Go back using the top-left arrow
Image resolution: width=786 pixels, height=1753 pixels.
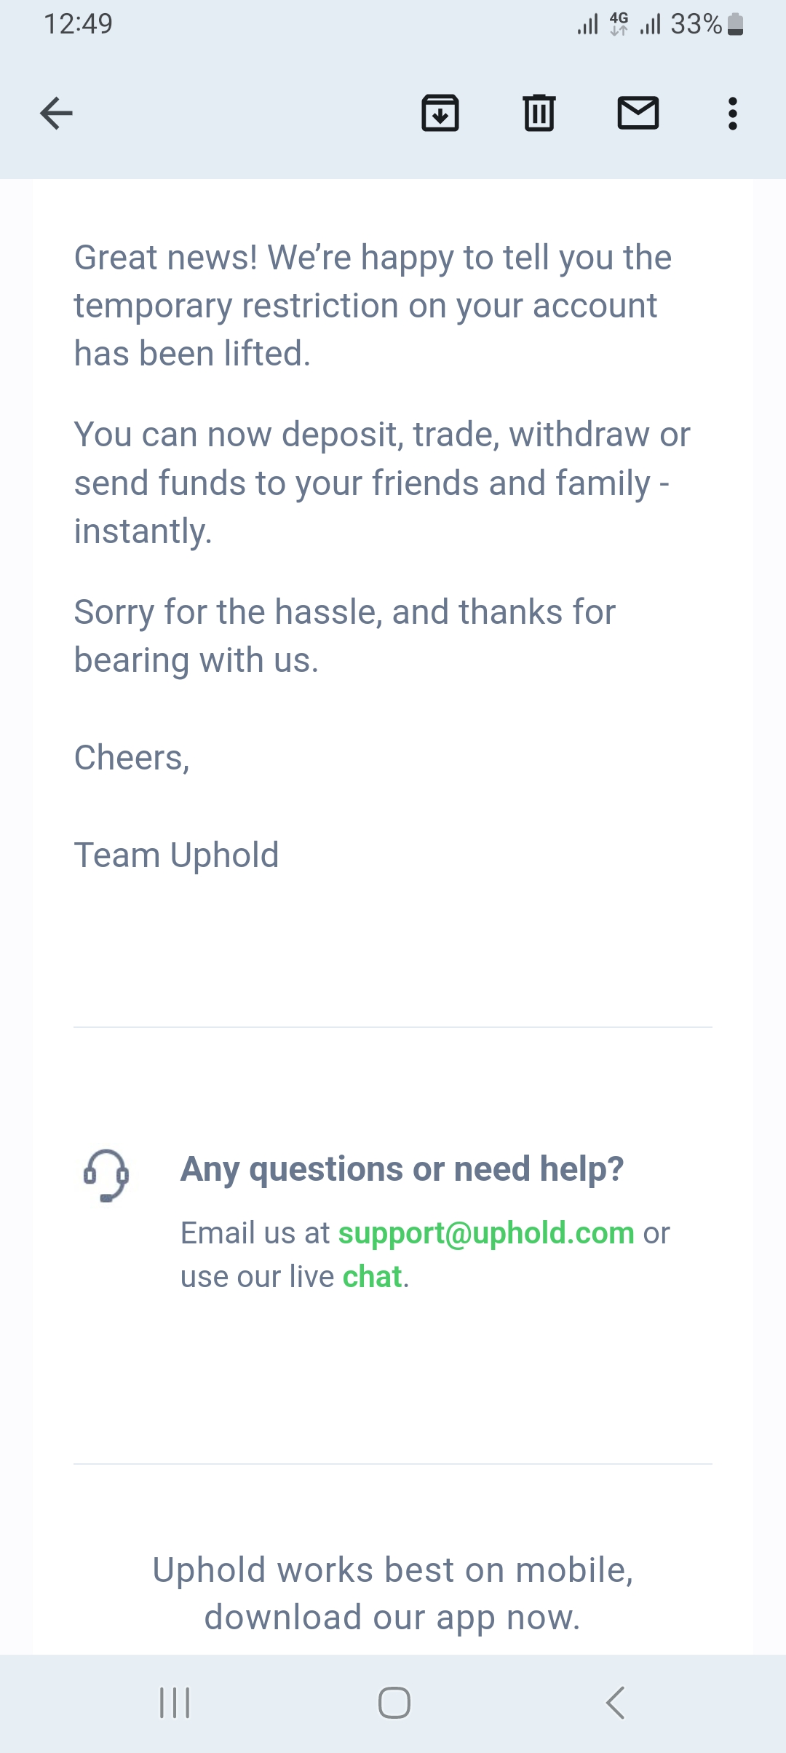[56, 114]
